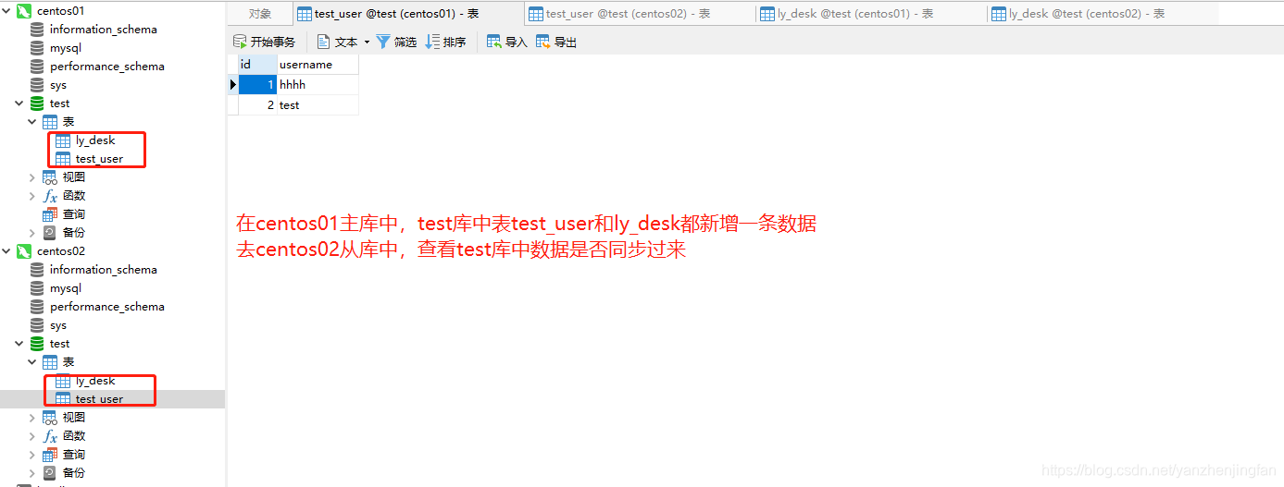
Task: Click 查询 query icon under centos01
Action: point(50,214)
